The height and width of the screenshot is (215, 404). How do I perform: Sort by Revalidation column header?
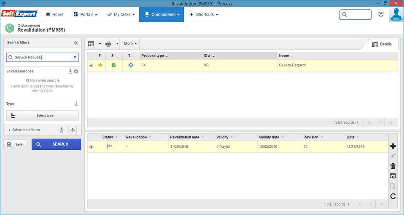146,137
